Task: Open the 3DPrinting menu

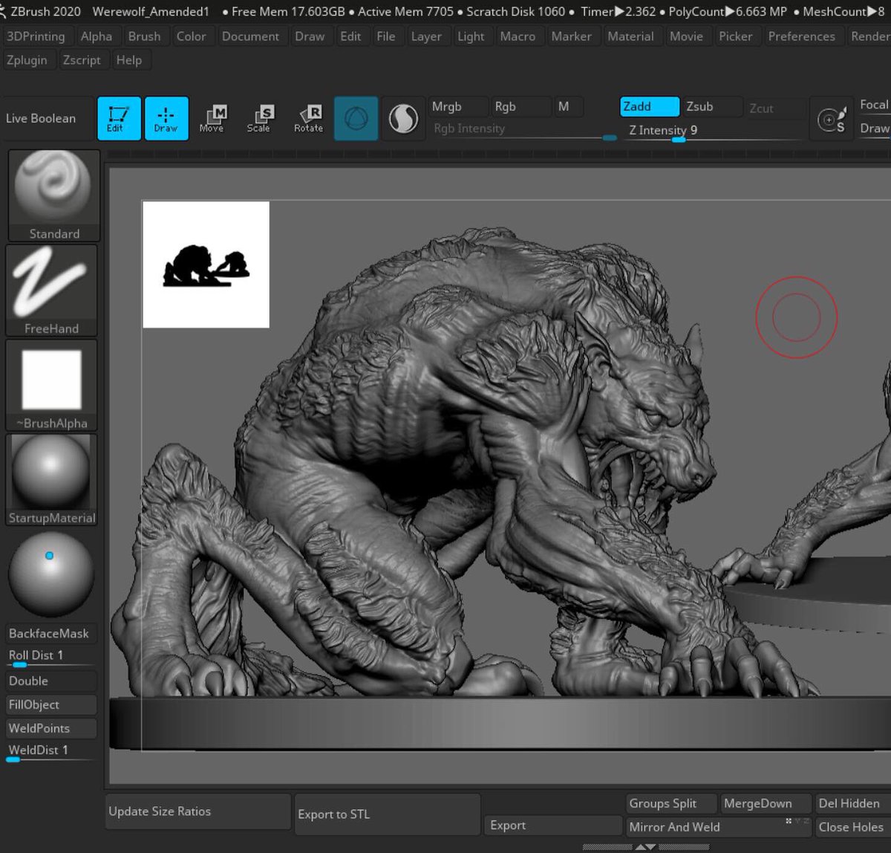Action: click(36, 36)
